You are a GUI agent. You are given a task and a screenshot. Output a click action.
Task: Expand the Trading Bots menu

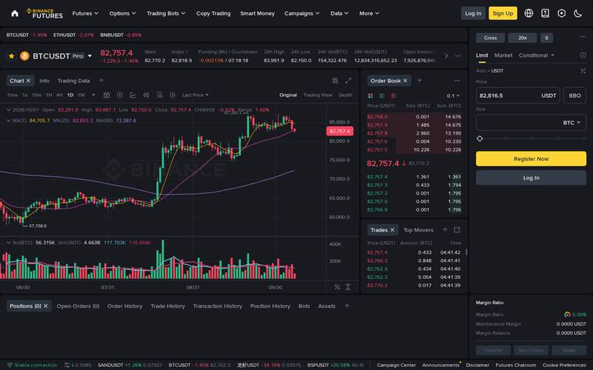(x=166, y=13)
